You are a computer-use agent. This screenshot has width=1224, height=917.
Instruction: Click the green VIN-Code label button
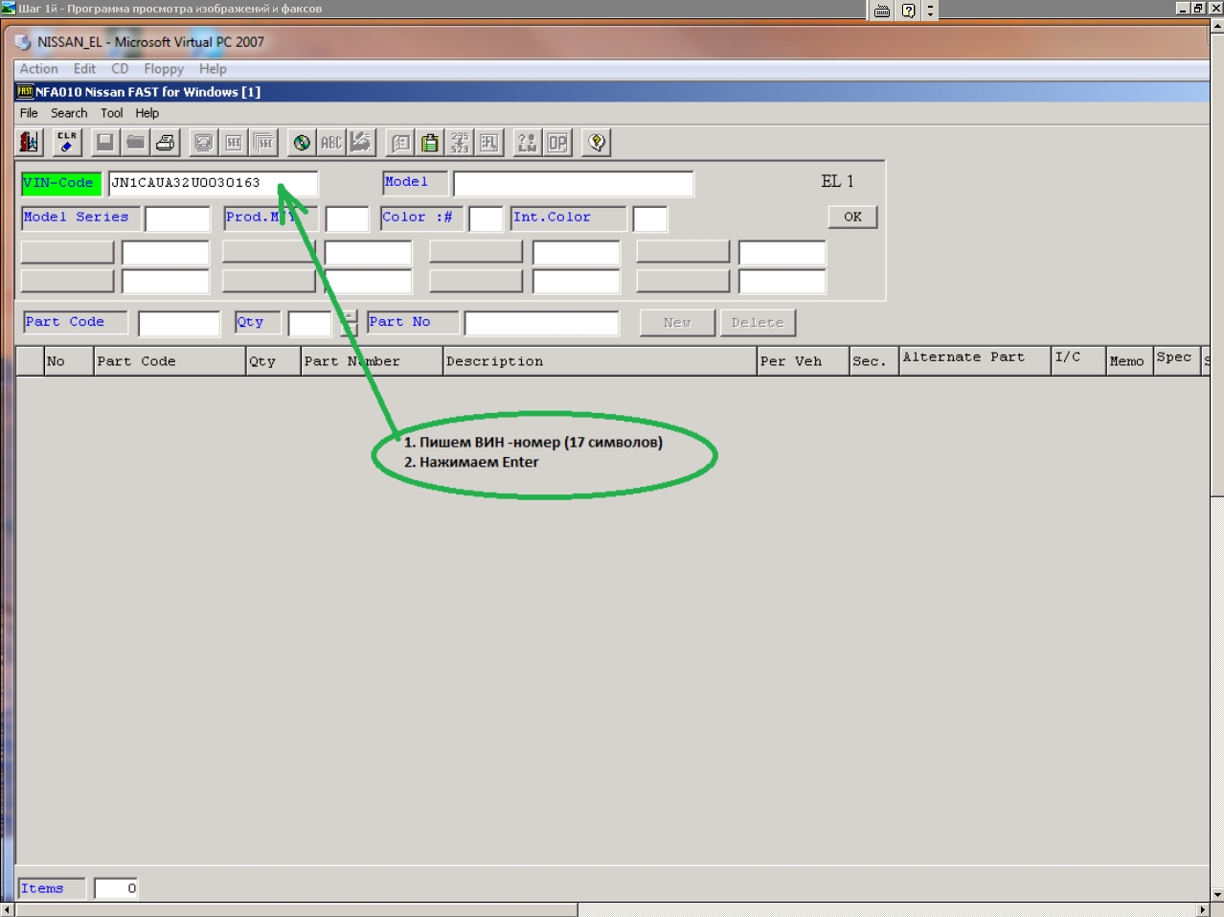(60, 183)
